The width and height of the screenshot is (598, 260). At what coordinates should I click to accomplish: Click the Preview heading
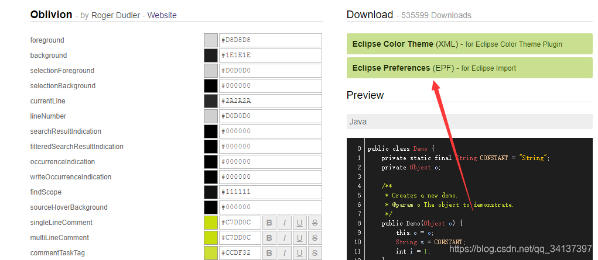pyautogui.click(x=365, y=95)
